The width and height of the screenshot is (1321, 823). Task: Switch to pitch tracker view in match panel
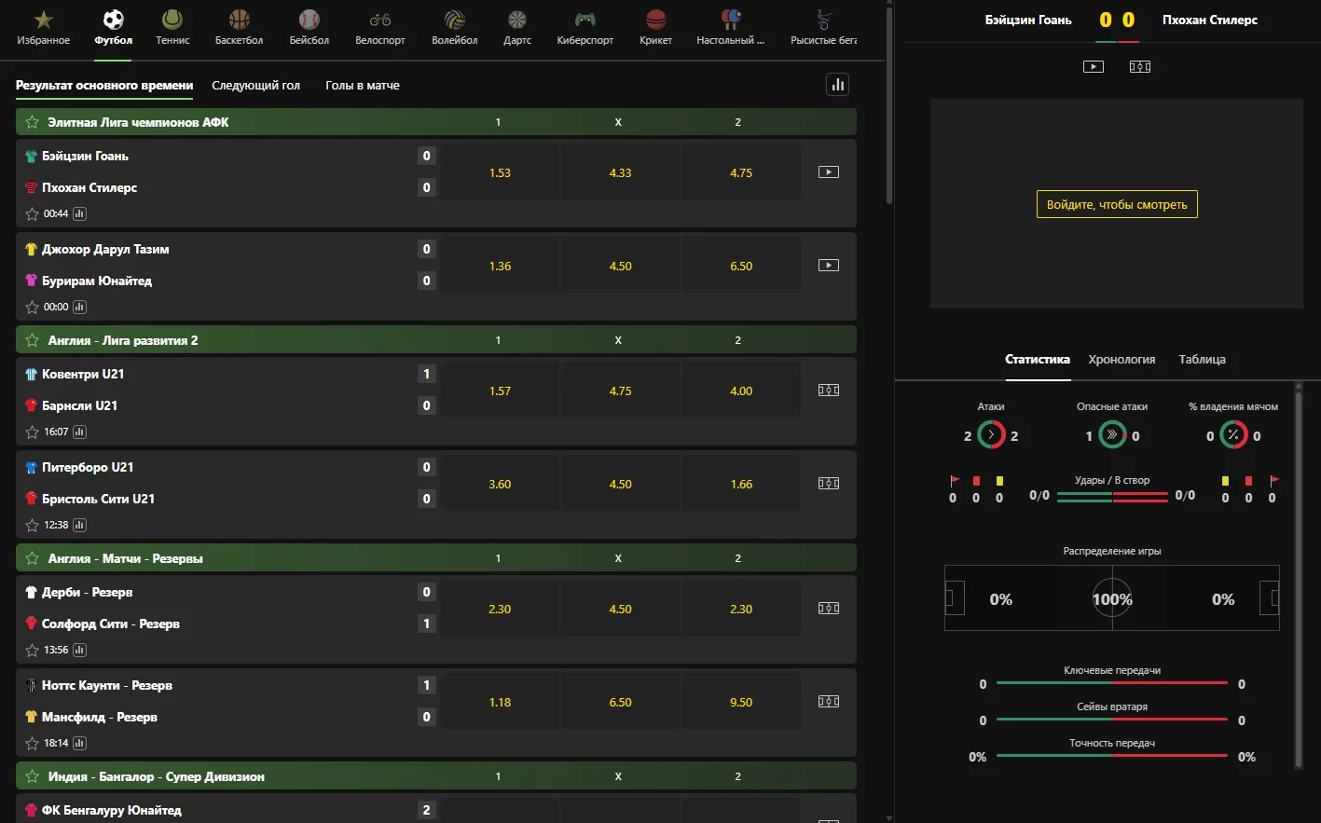[x=1140, y=67]
